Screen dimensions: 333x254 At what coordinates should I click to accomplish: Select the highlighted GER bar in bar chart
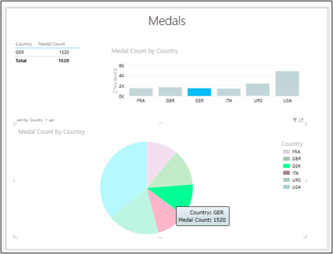tap(199, 92)
